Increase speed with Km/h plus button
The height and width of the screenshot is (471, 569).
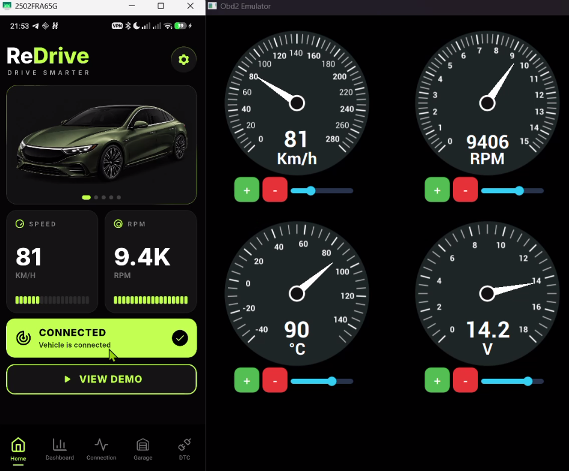(247, 189)
